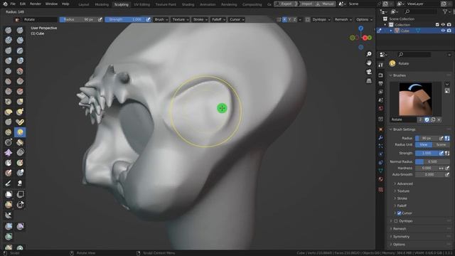Switch to the UV Editing workspace tab
The image size is (455, 256).
pos(142,4)
